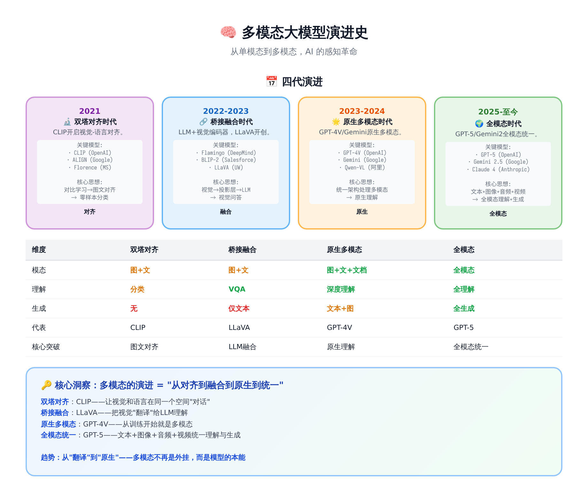Click the subtitle 从单模态到多模态，AI 的感知革命
Viewport: 588px width, 500px height.
point(294,51)
